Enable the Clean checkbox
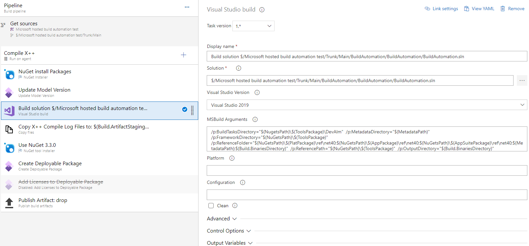The image size is (529, 246). pos(211,206)
